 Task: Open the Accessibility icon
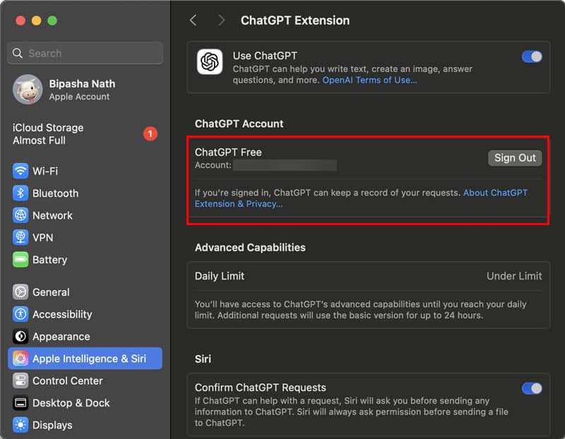(20, 314)
